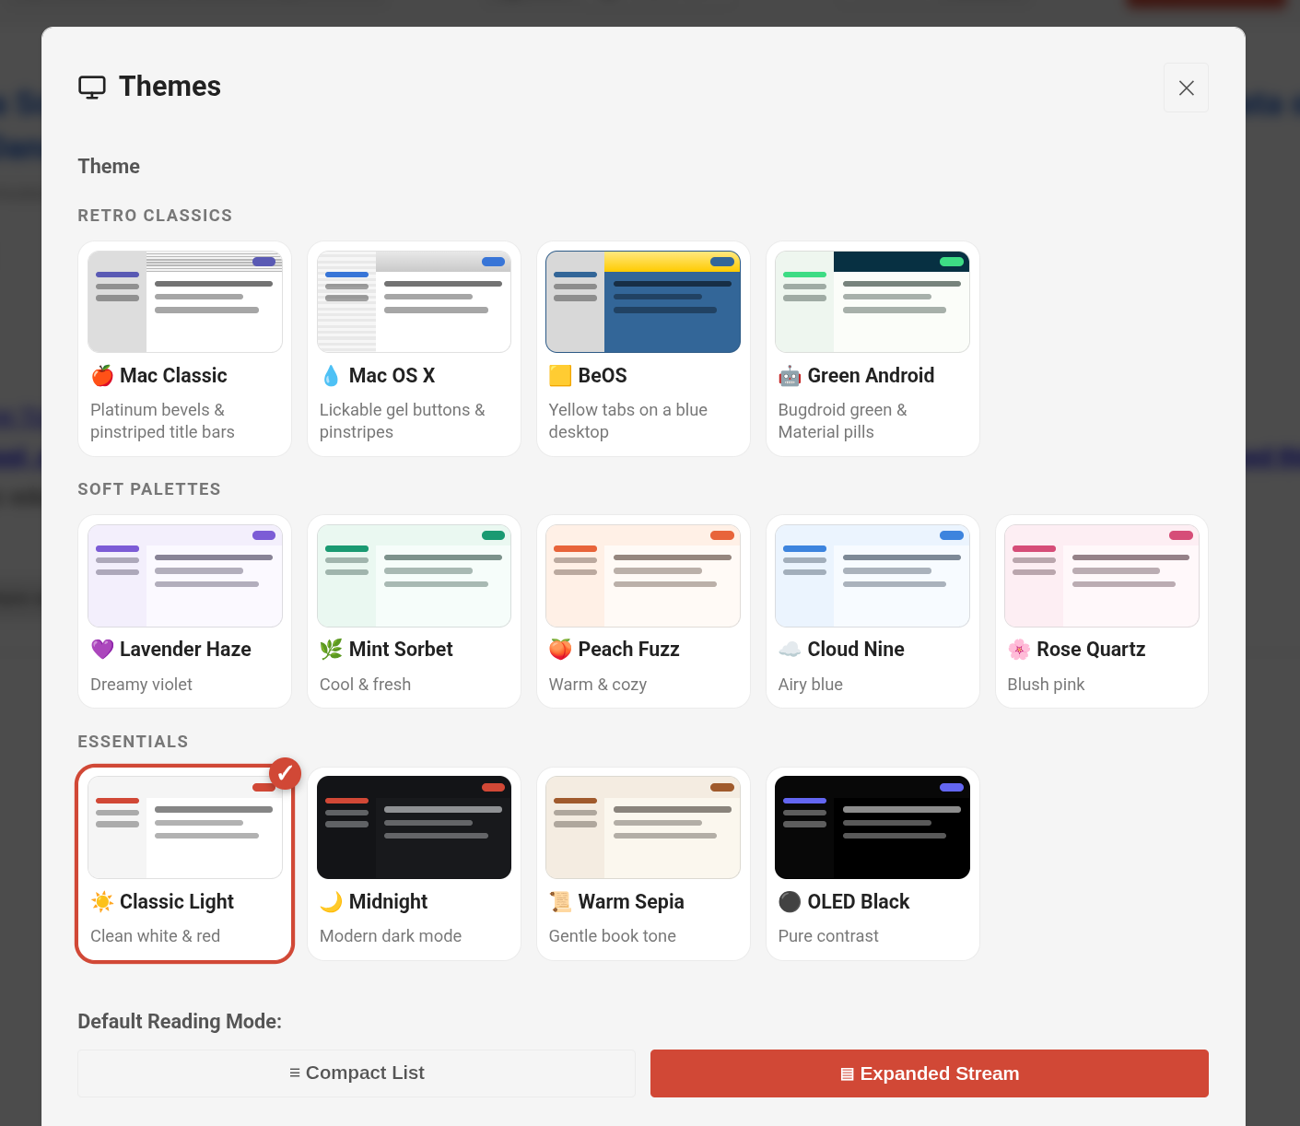Click the "Yellow tabs on a blue desktop" text
The width and height of the screenshot is (1300, 1126).
(x=628, y=421)
